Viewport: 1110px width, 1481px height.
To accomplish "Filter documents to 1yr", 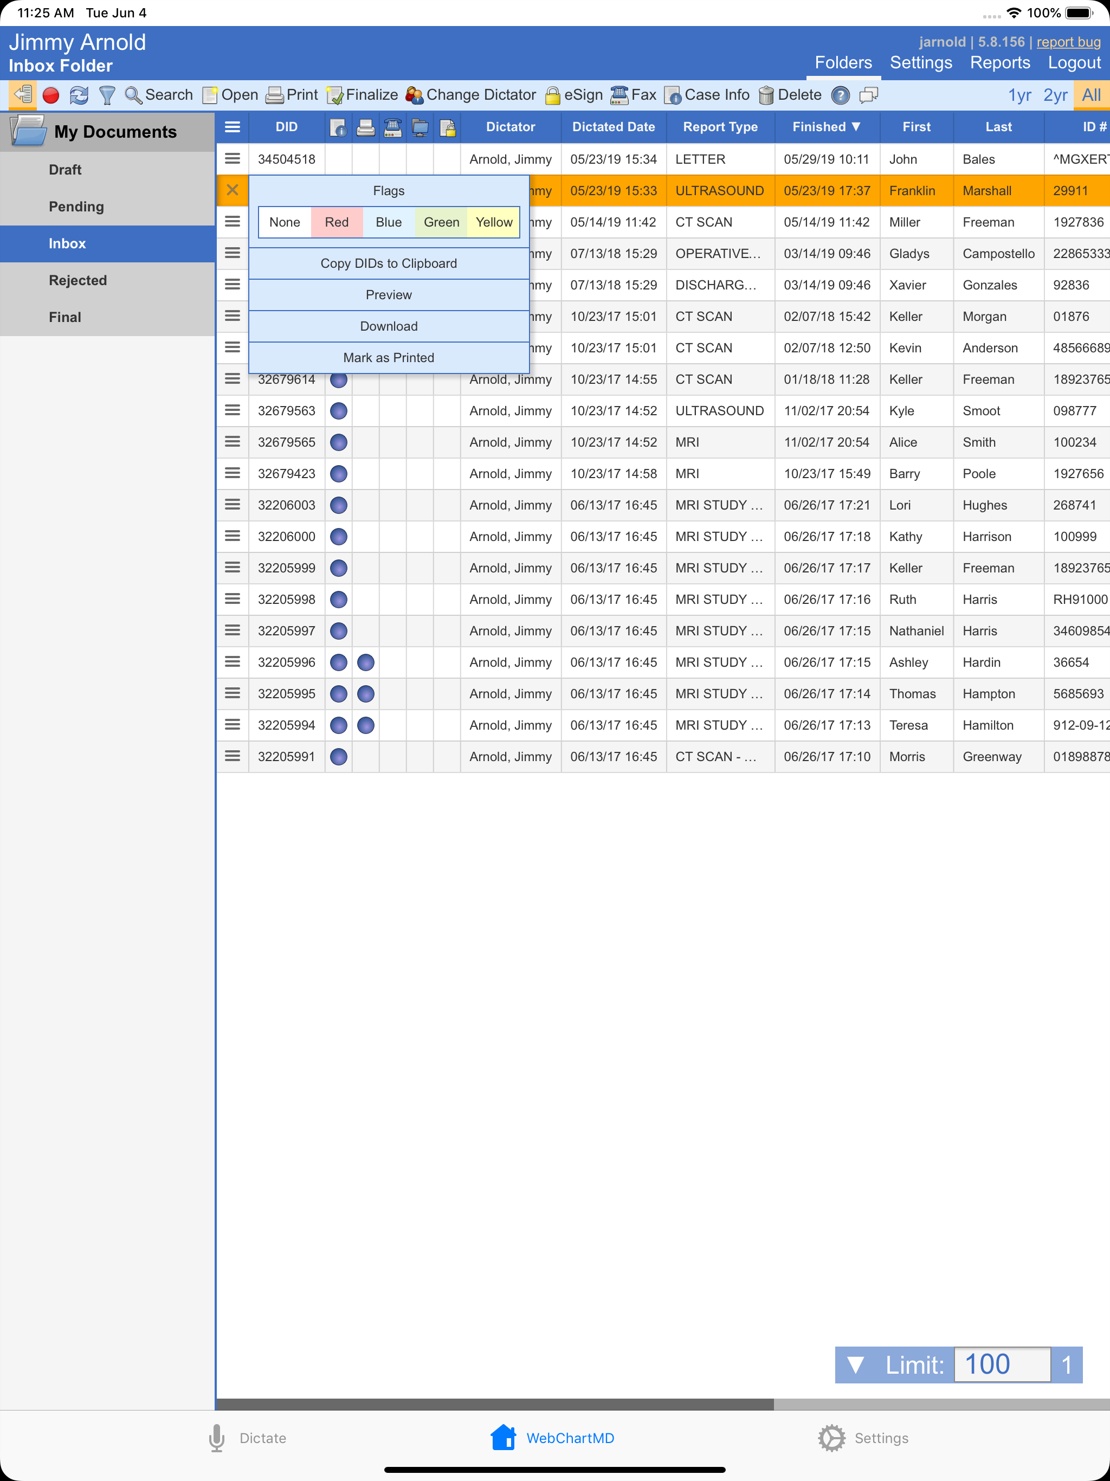I will (x=1019, y=95).
